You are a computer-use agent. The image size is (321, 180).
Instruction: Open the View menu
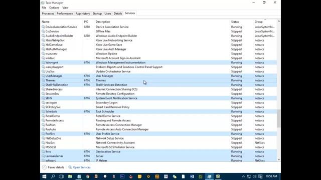tap(65, 8)
